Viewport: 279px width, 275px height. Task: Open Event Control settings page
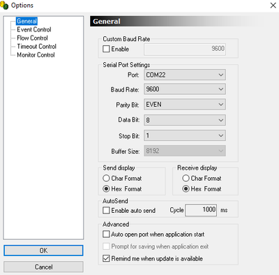[x=34, y=29]
